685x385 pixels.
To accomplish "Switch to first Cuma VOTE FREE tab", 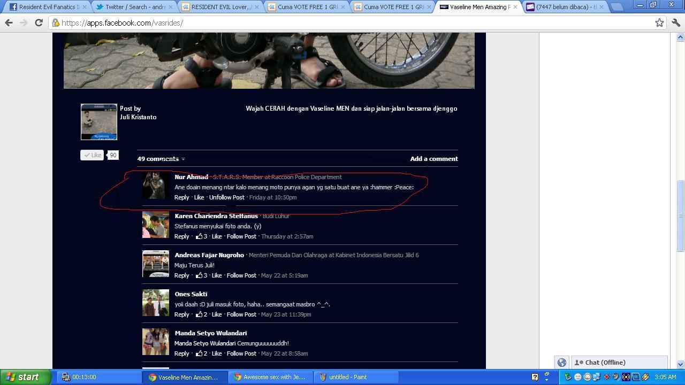I will (306, 7).
